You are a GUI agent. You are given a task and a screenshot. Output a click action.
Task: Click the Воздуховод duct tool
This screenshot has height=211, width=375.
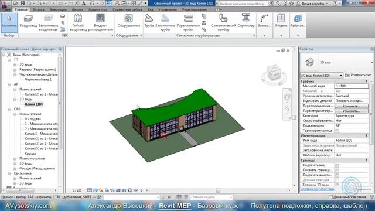tap(28, 21)
